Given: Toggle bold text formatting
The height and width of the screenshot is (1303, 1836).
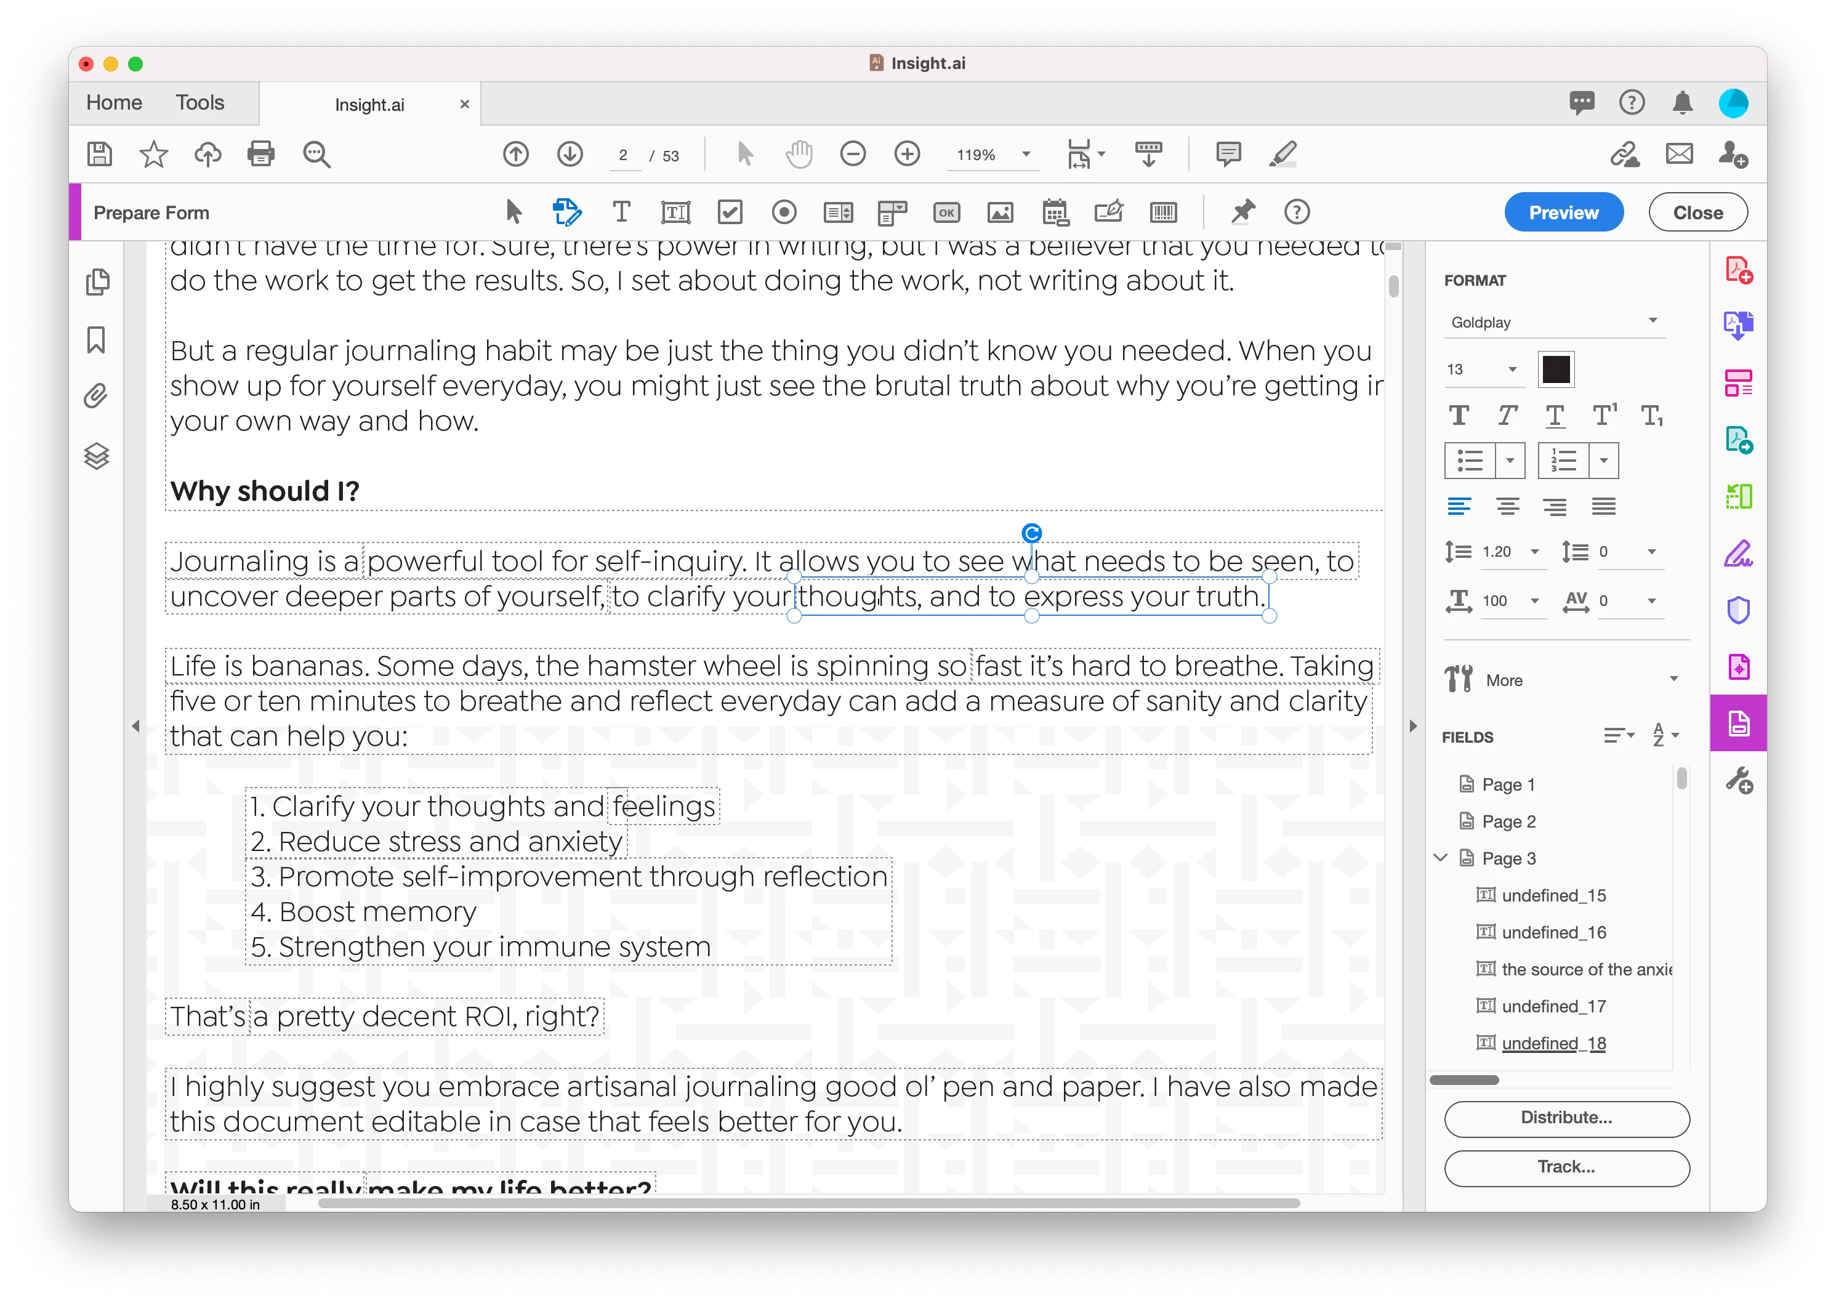Looking at the screenshot, I should (x=1458, y=416).
